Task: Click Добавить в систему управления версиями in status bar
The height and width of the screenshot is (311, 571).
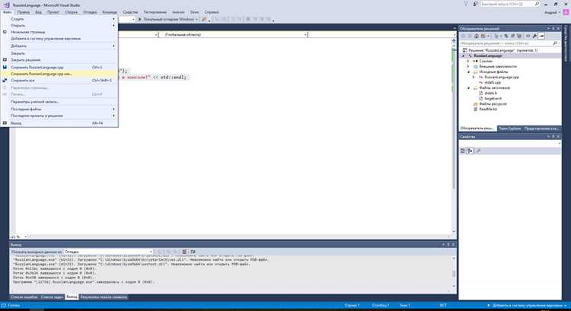Action: (x=526, y=306)
